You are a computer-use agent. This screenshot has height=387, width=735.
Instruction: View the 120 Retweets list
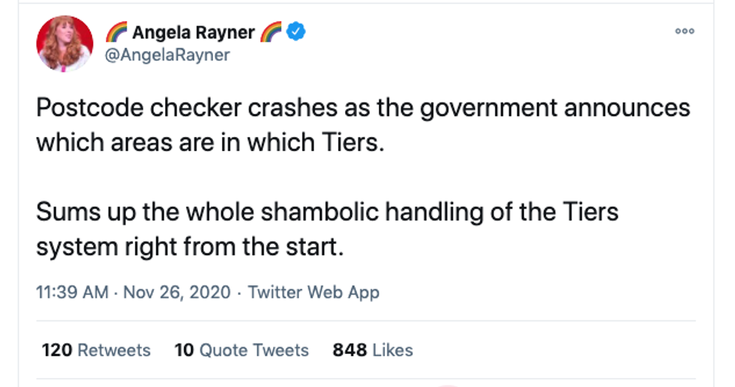pyautogui.click(x=95, y=350)
